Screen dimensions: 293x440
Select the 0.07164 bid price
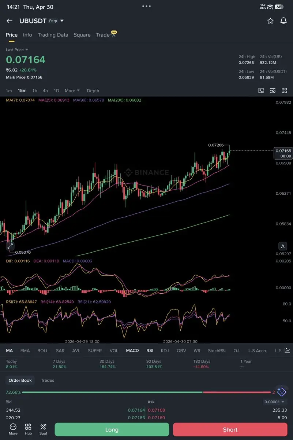[x=136, y=410]
